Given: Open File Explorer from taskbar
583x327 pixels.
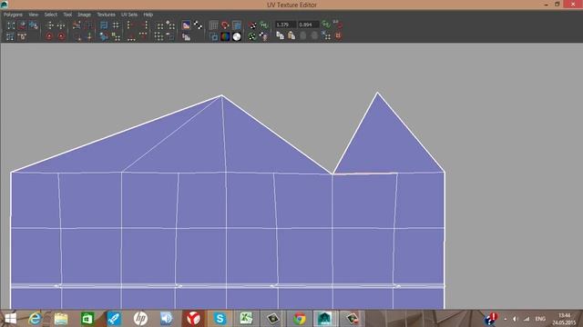Looking at the screenshot, I should click(x=61, y=319).
